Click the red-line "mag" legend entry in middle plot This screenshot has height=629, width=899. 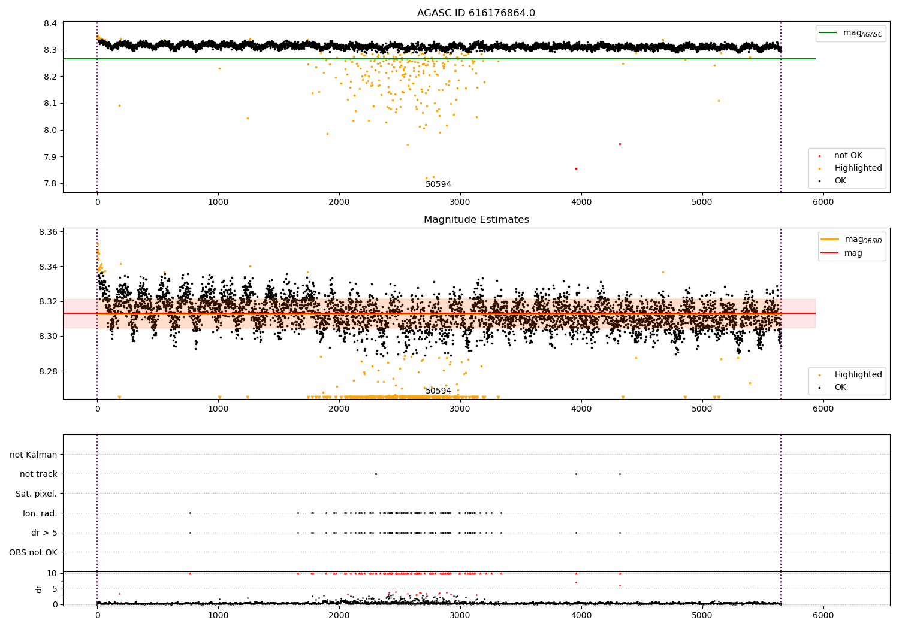coord(853,253)
